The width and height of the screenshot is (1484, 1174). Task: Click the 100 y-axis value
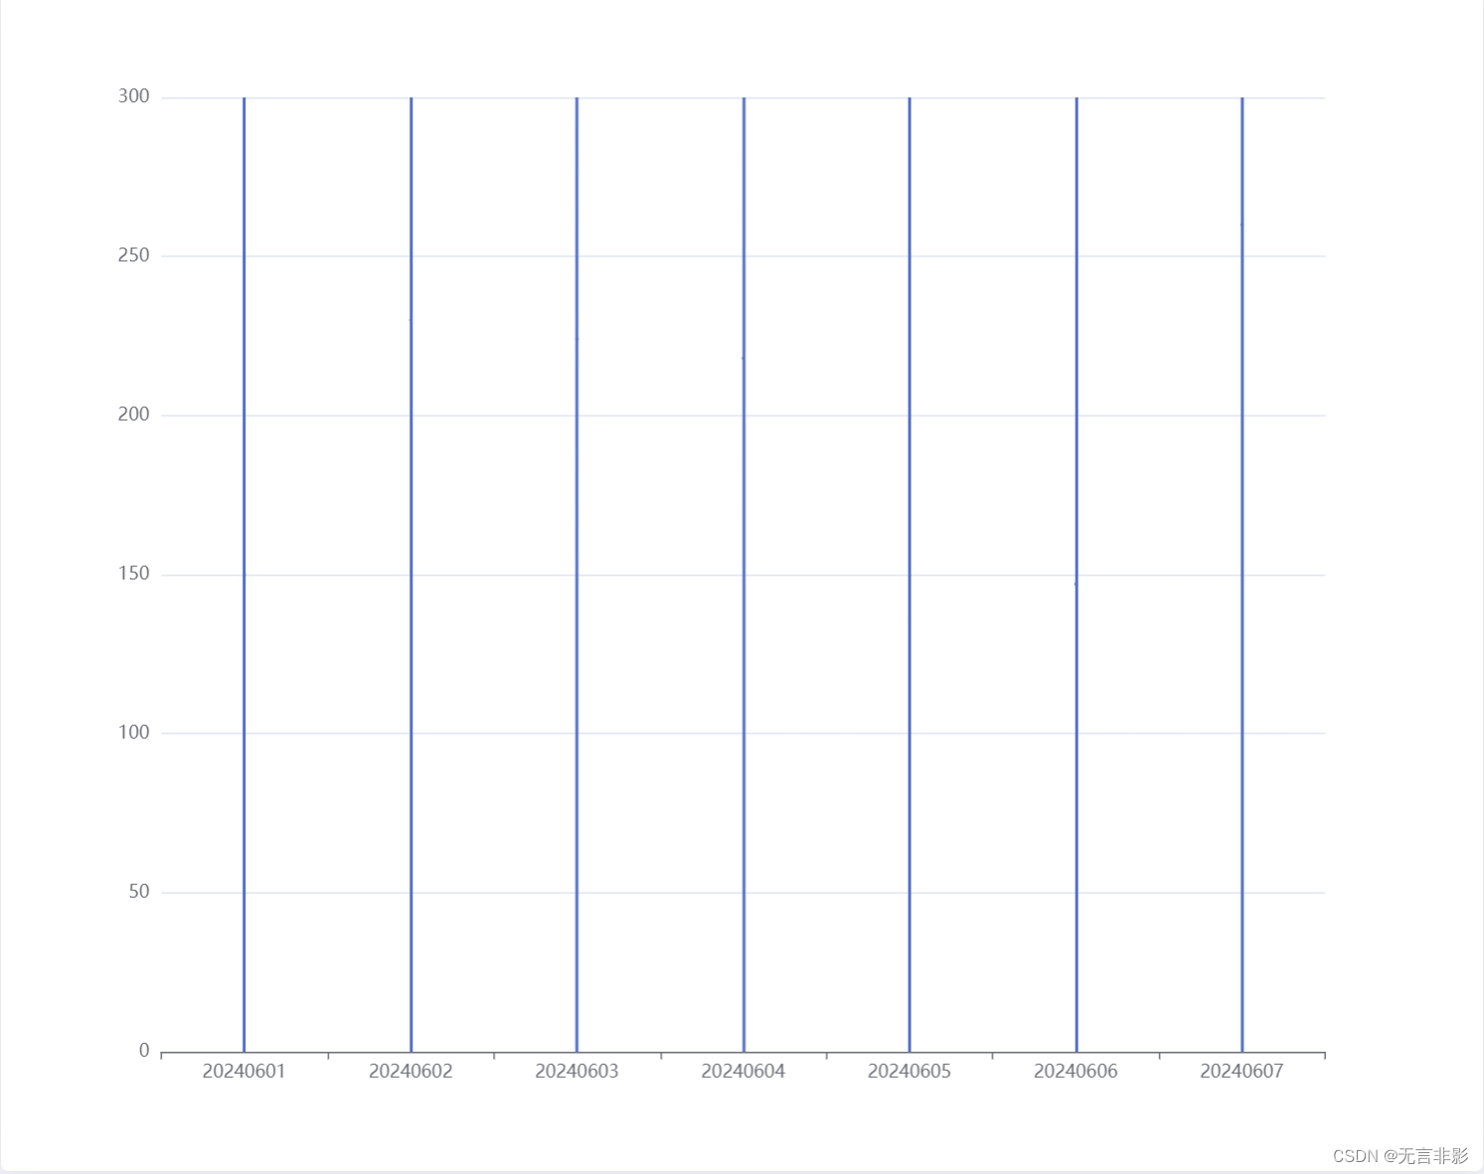(x=133, y=733)
